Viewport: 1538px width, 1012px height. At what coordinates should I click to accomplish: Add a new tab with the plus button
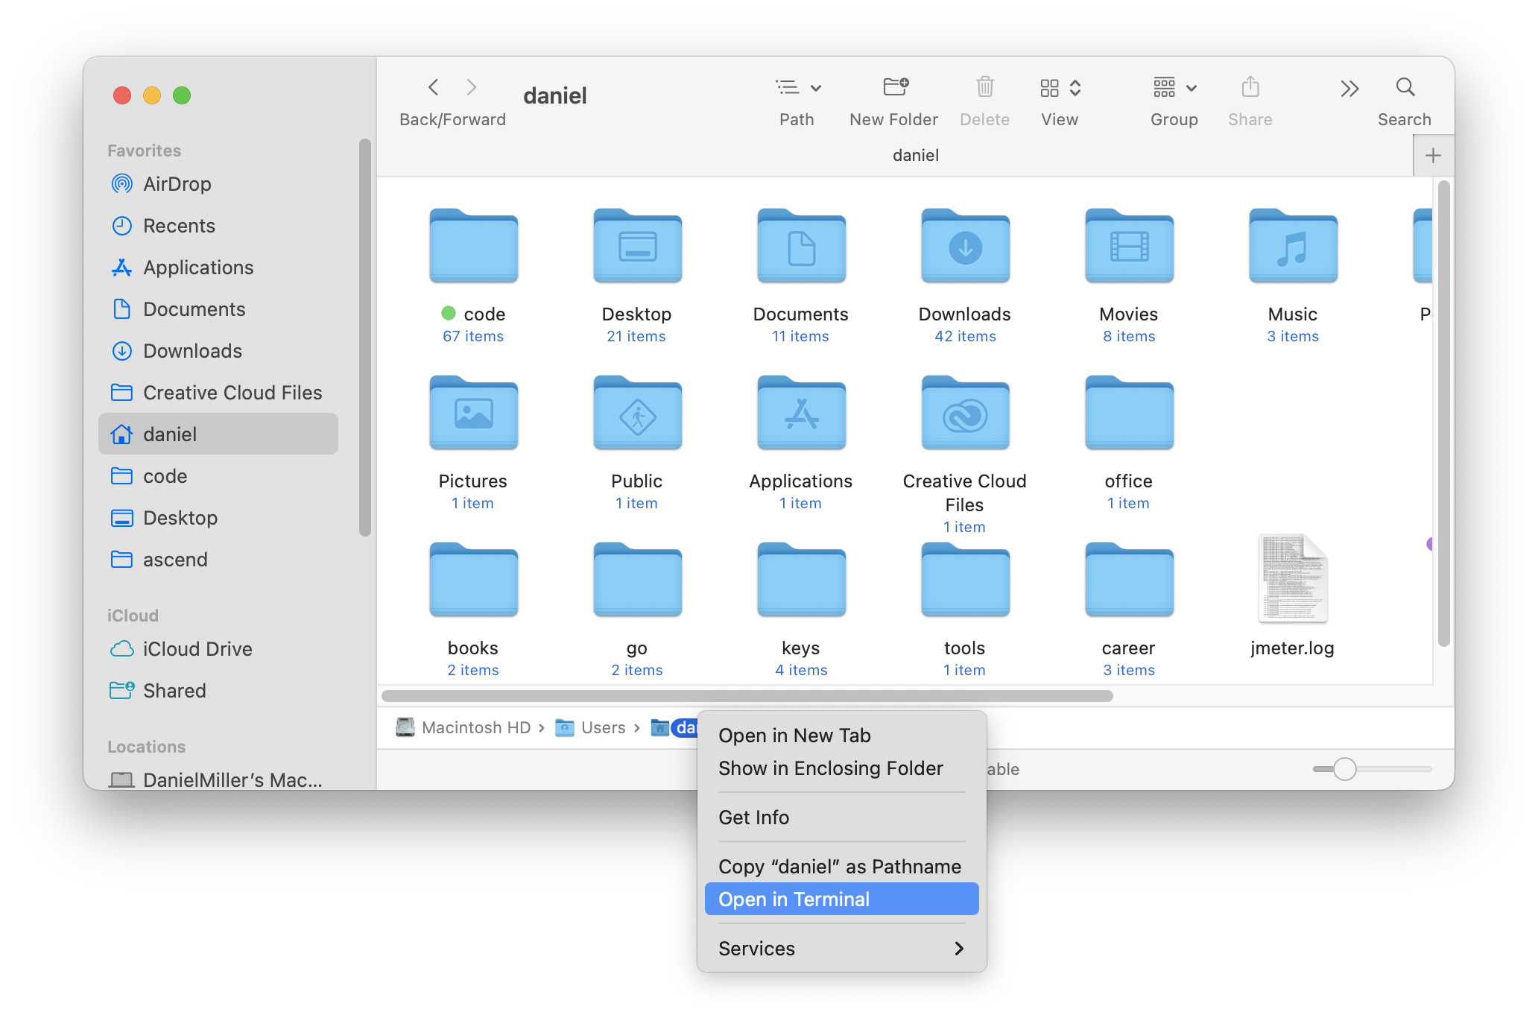click(x=1432, y=156)
